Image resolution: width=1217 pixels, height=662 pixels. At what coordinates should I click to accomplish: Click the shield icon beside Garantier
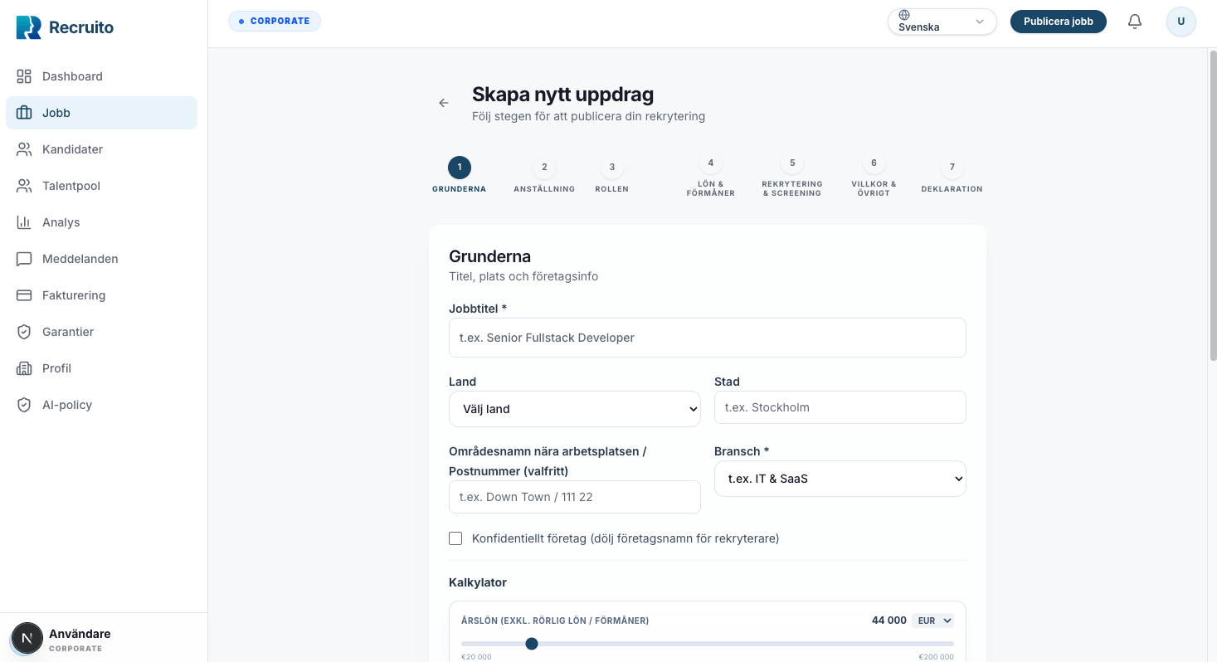pyautogui.click(x=24, y=332)
